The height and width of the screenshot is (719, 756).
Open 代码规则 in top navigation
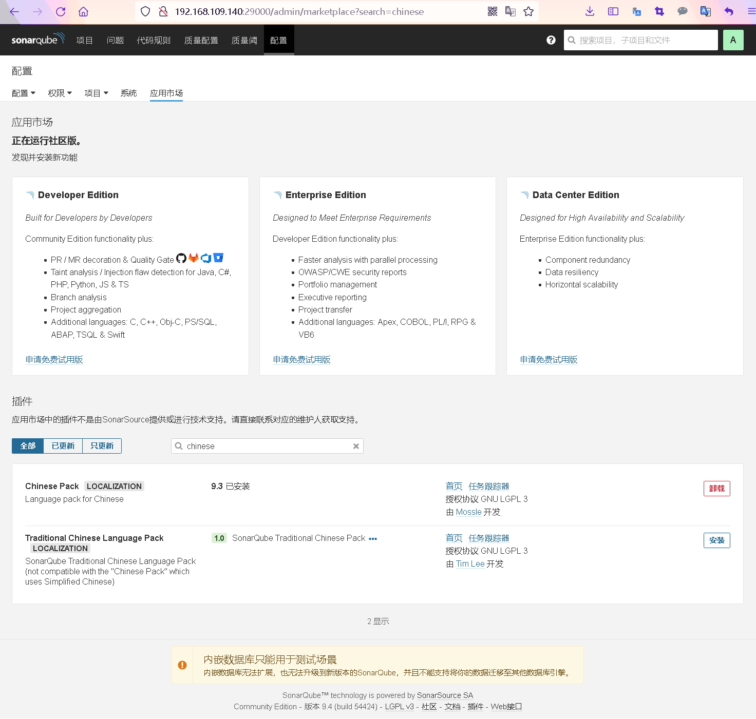coord(154,40)
